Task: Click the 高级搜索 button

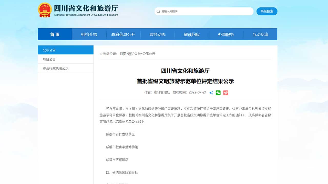Action: (x=267, y=11)
